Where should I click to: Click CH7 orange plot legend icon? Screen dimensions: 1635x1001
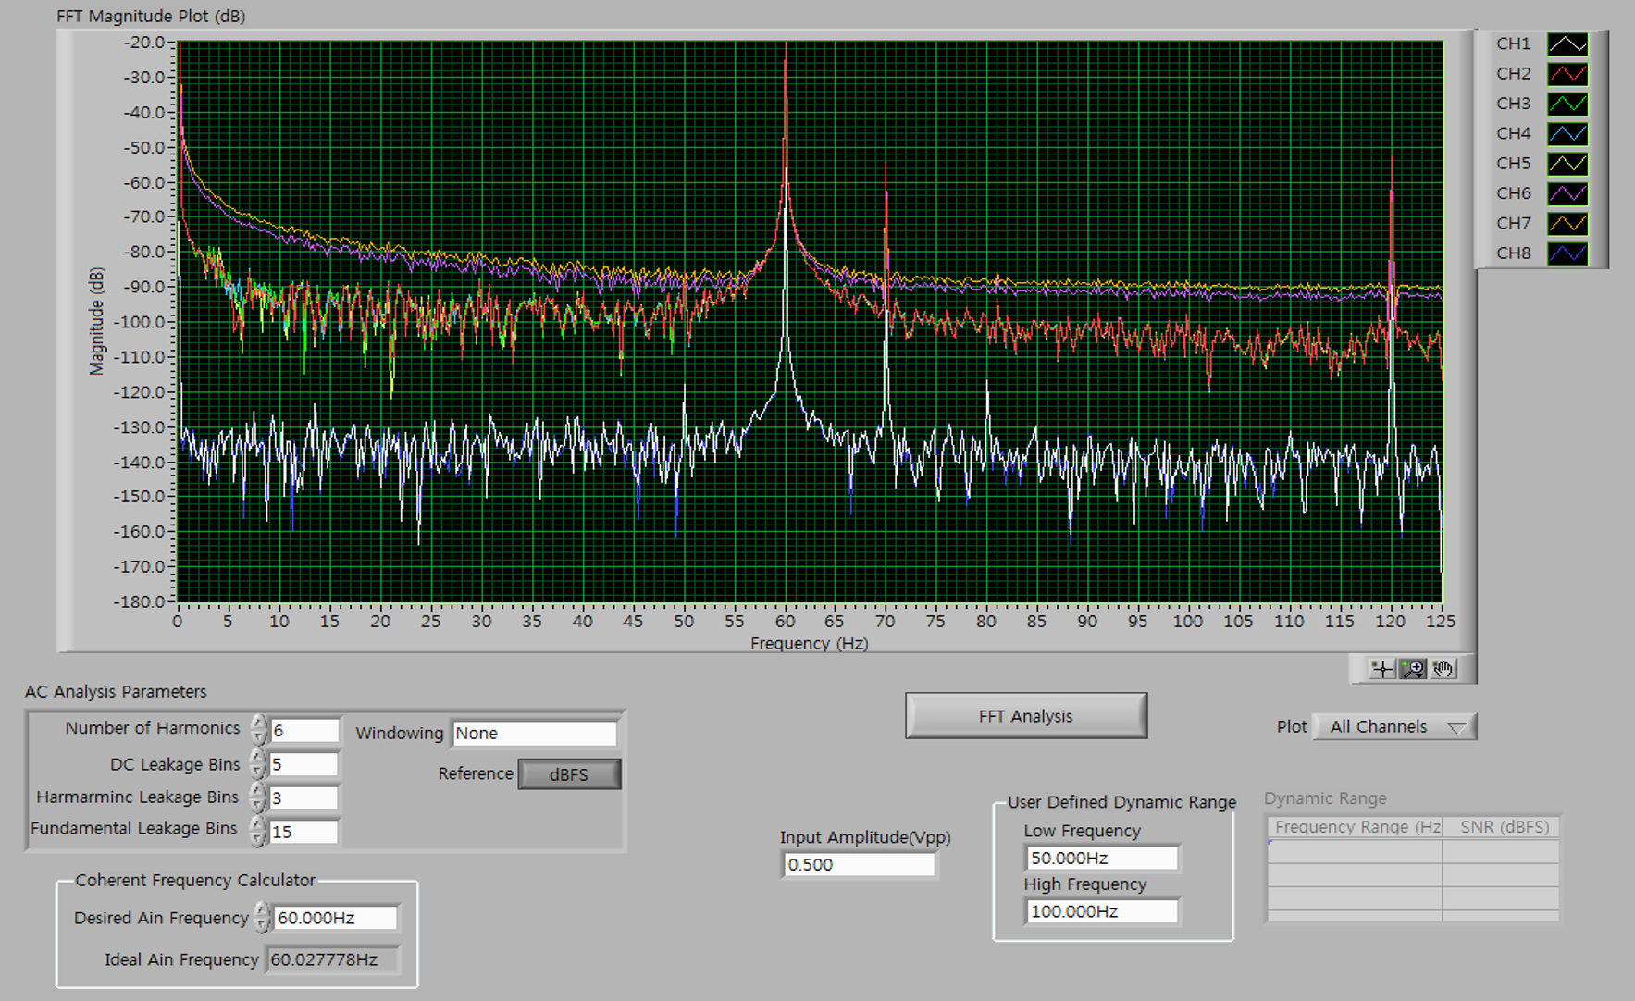coord(1567,223)
